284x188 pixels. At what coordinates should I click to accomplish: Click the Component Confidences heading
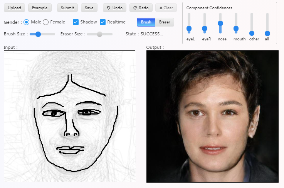tap(209, 8)
